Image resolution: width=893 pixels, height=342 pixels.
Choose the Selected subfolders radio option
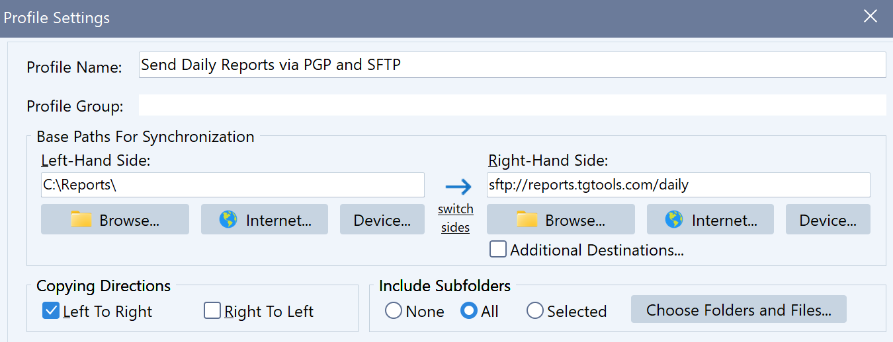coord(535,311)
